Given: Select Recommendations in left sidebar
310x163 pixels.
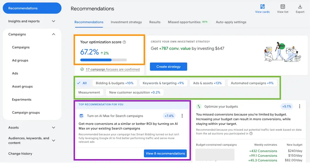Looking at the screenshot, I should click(x=32, y=8).
